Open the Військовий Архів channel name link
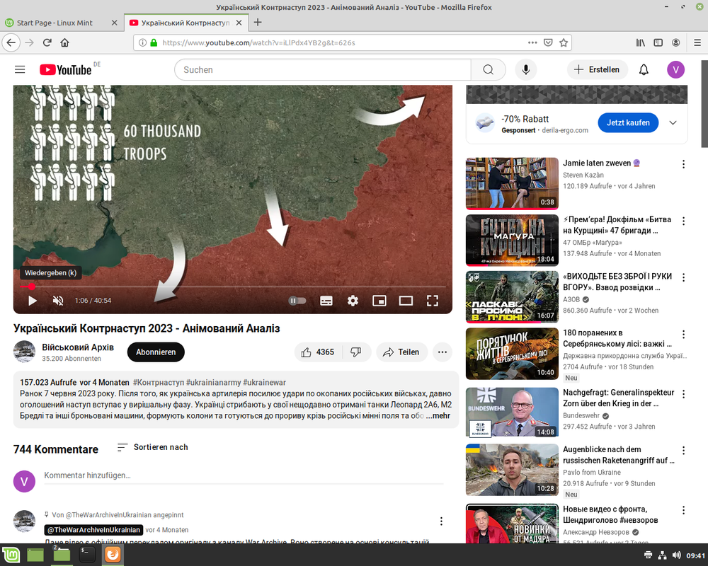Screen dimensions: 708x566 (x=78, y=347)
